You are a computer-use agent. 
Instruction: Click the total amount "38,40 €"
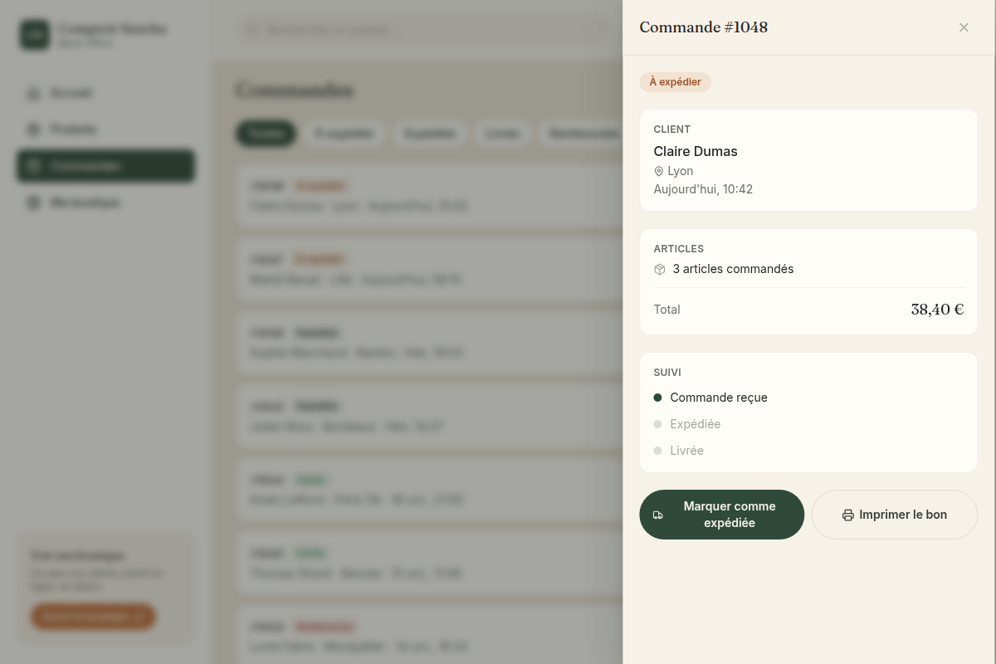click(937, 310)
